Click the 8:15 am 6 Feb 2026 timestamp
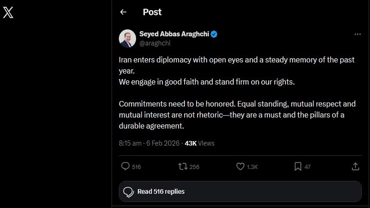 150,143
